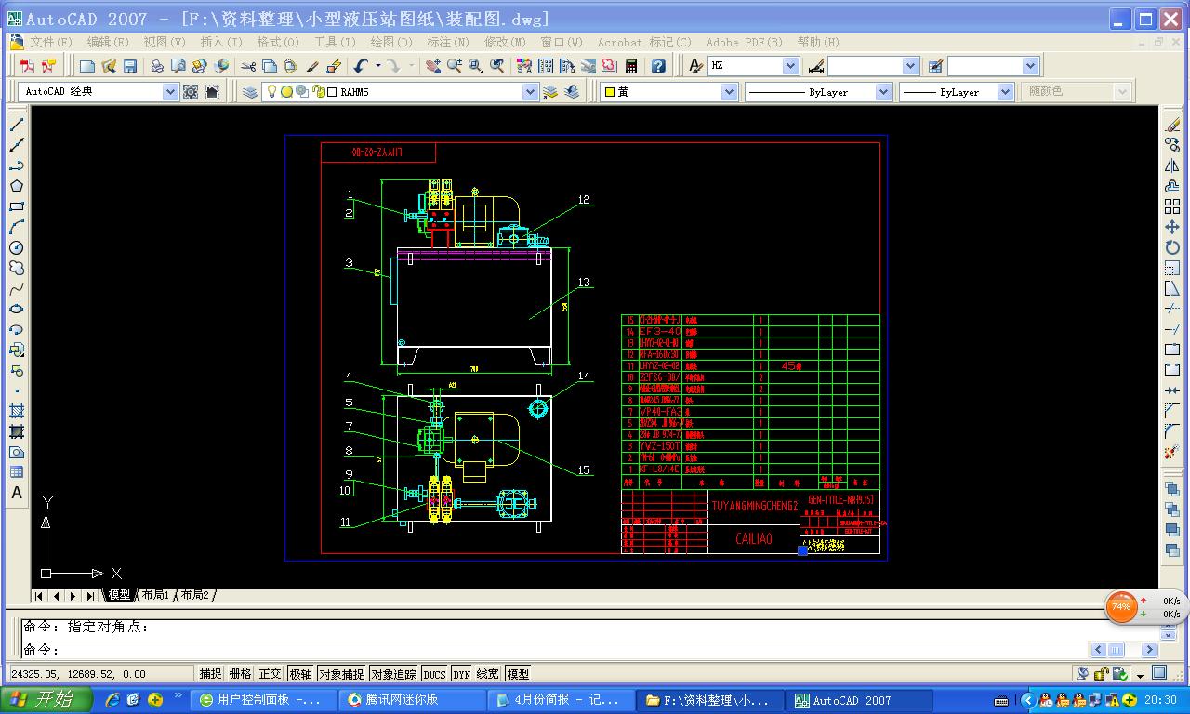Toggle 正交 (Ortho) mode in status bar
Image resolution: width=1190 pixels, height=714 pixels.
pyautogui.click(x=271, y=674)
